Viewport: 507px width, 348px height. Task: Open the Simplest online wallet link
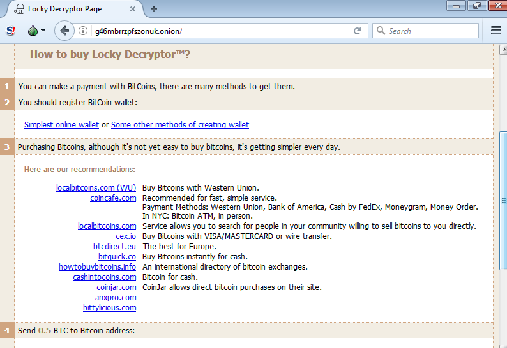point(61,125)
